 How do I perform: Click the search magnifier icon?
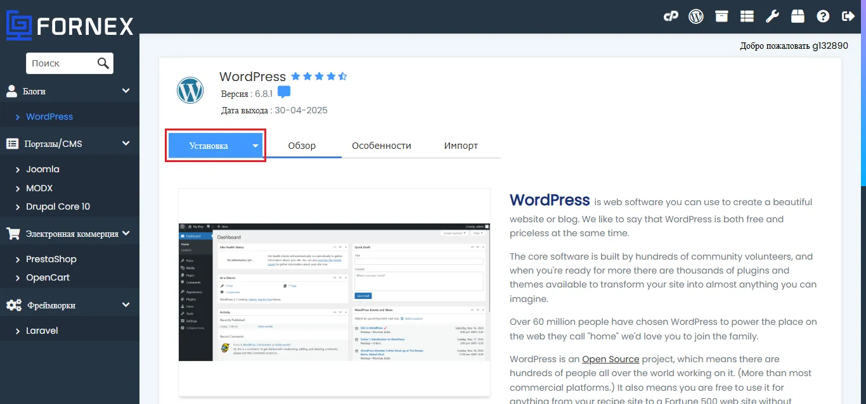click(103, 63)
